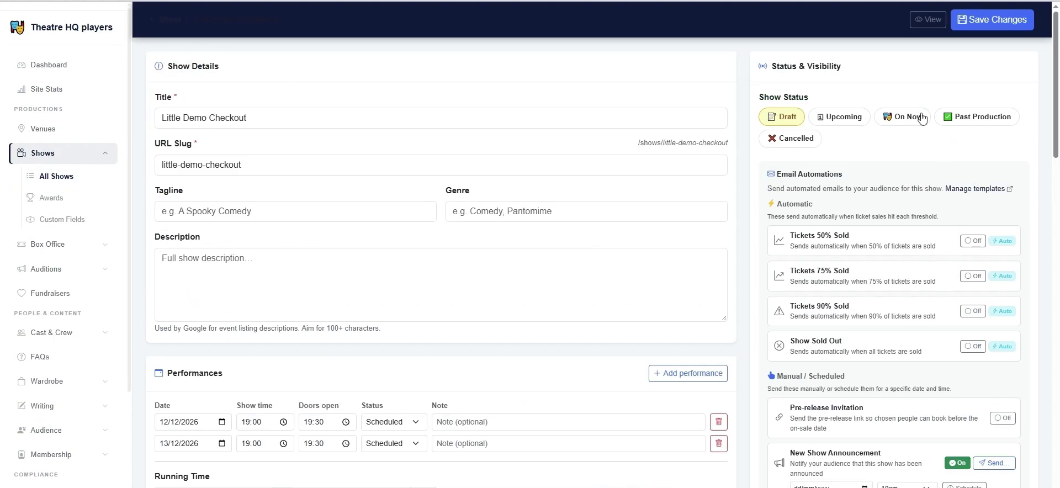1060x488 pixels.
Task: Click the Writing pencil icon
Action: click(x=22, y=406)
